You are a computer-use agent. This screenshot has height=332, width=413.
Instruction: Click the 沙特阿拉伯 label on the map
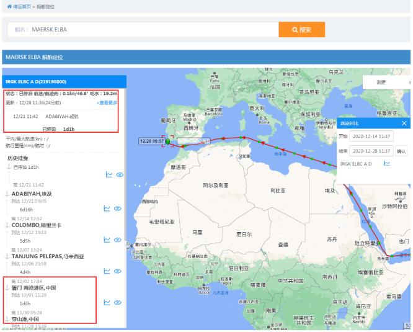(394, 206)
